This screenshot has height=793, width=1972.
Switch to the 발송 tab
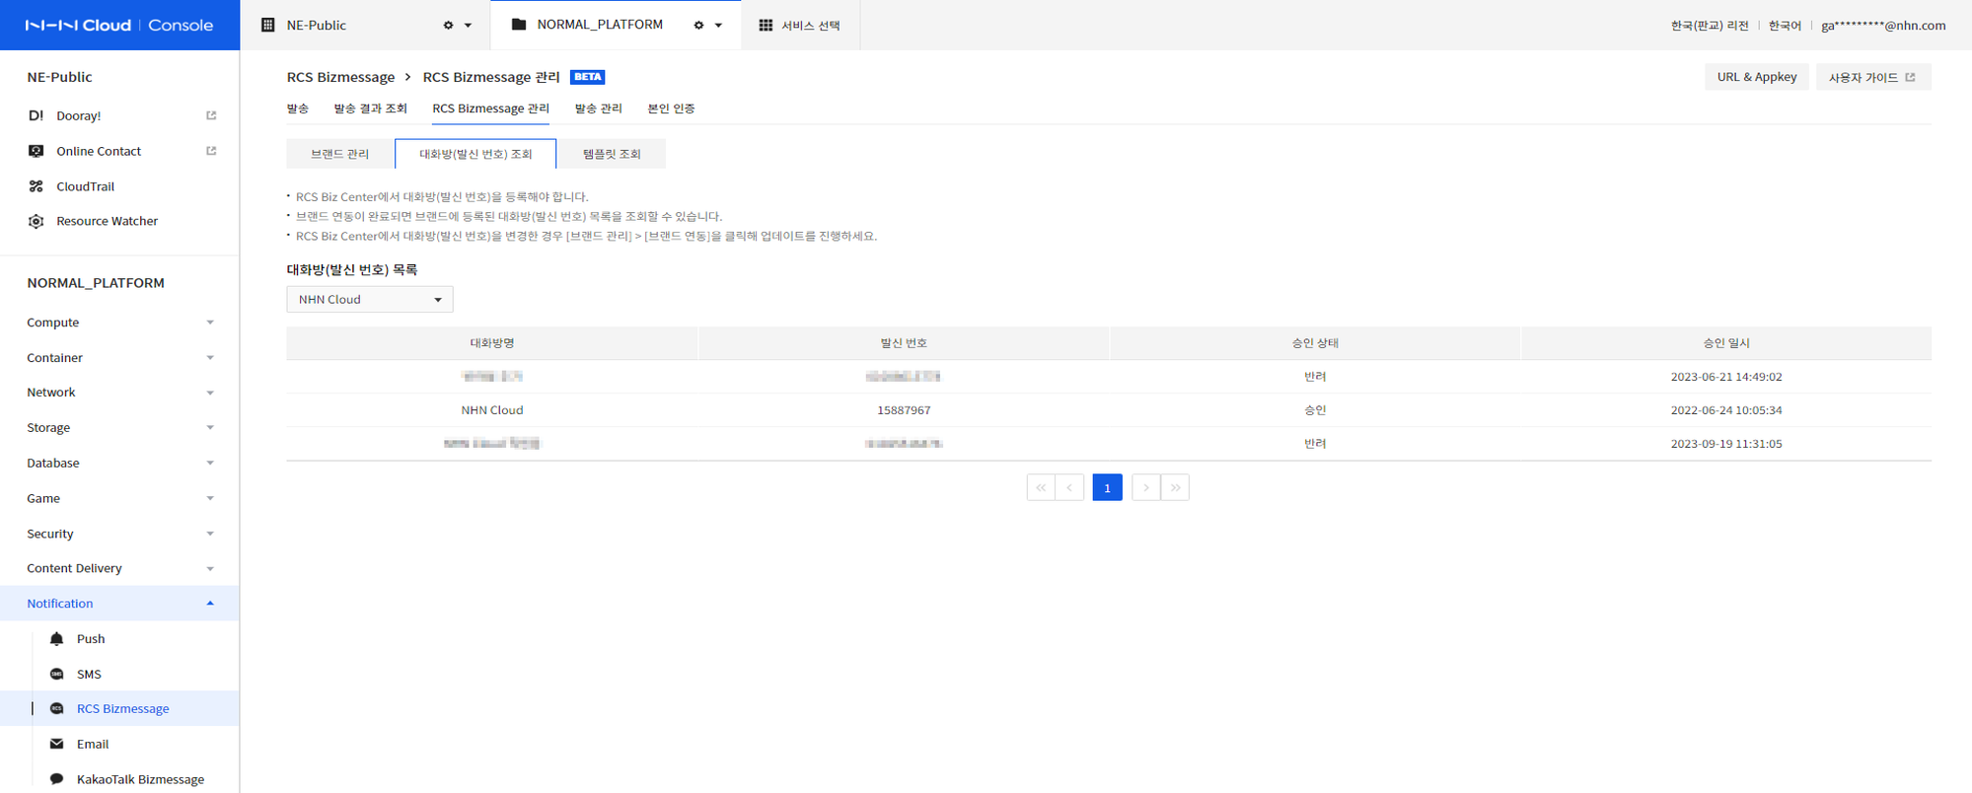(x=298, y=108)
